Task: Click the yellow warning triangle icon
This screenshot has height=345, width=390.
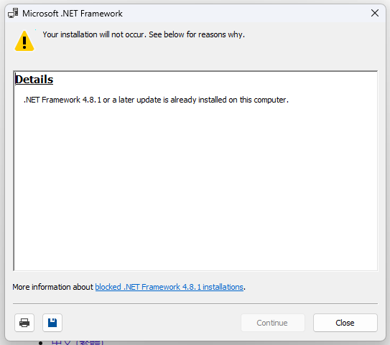Action: point(24,41)
